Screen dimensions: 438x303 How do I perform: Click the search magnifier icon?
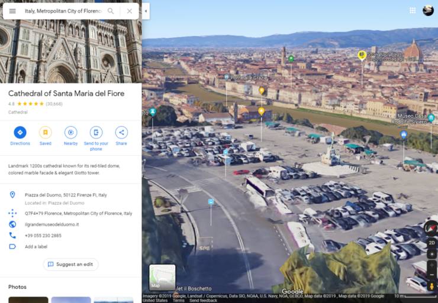pyautogui.click(x=111, y=11)
